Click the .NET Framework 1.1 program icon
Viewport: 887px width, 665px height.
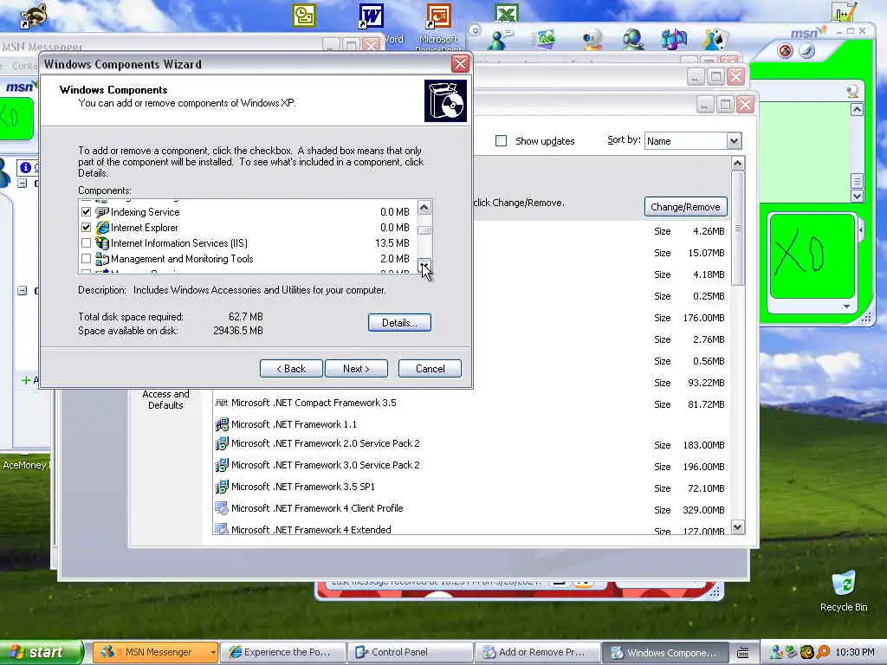pos(221,424)
